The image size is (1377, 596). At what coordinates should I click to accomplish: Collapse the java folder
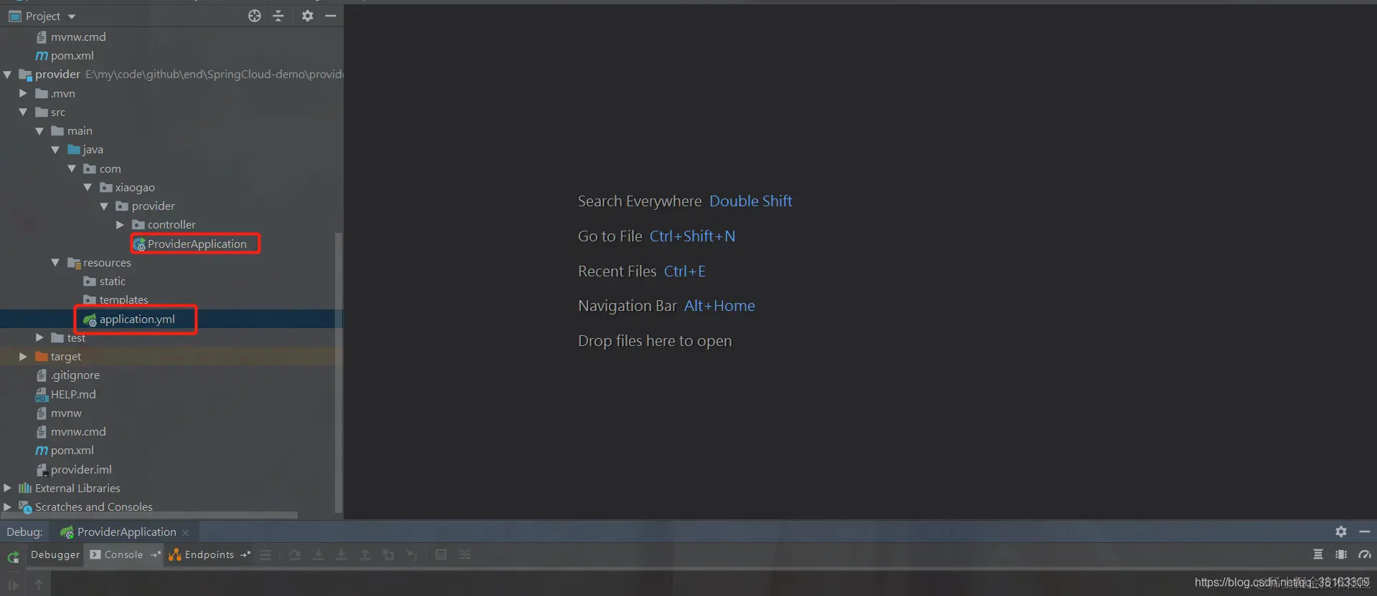click(x=55, y=150)
